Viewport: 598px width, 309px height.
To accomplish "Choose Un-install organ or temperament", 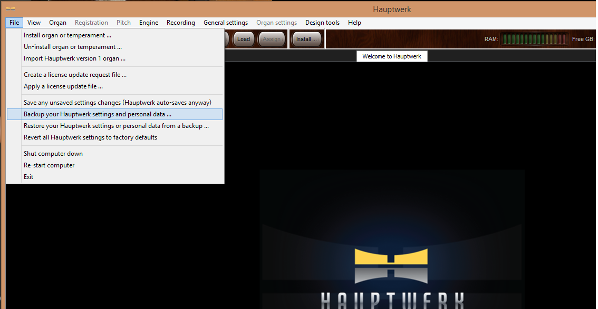I will pyautogui.click(x=114, y=47).
